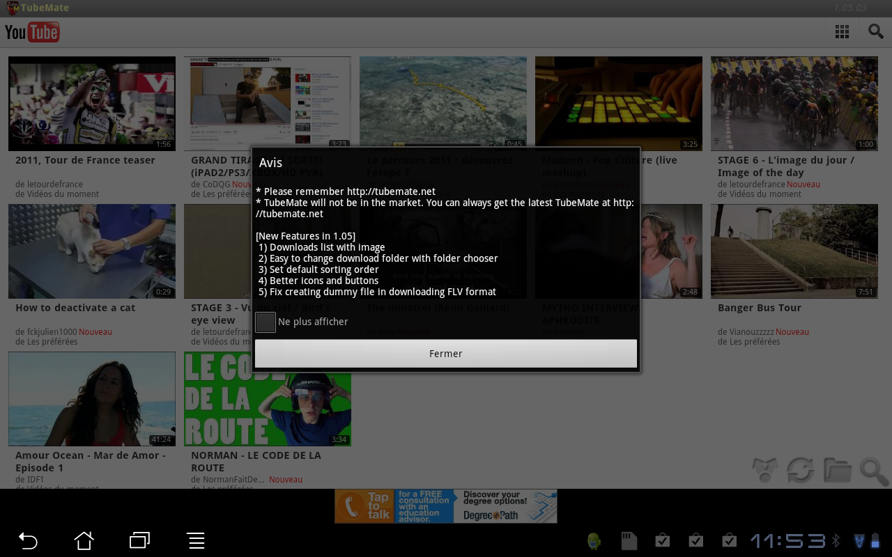This screenshot has width=892, height=557.
Task: Select the title '2011, Tour de France teaser'
Action: (85, 160)
